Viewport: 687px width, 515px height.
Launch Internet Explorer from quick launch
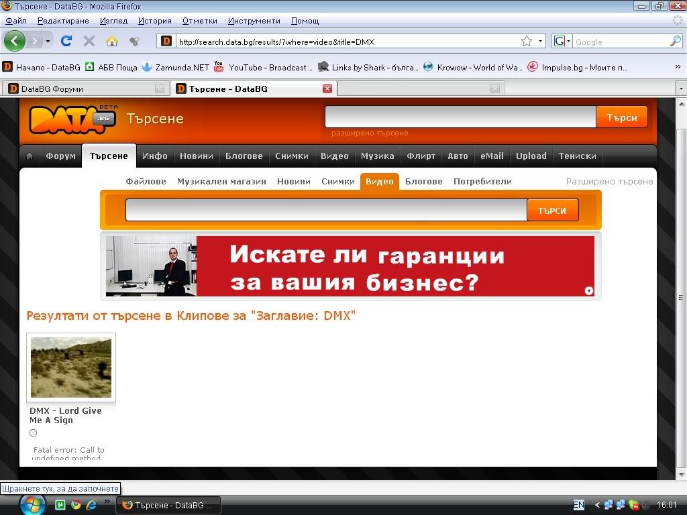91,504
